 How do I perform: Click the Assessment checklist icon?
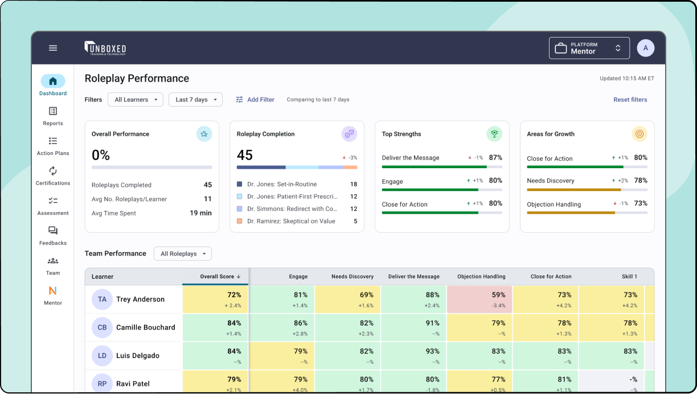(52, 206)
